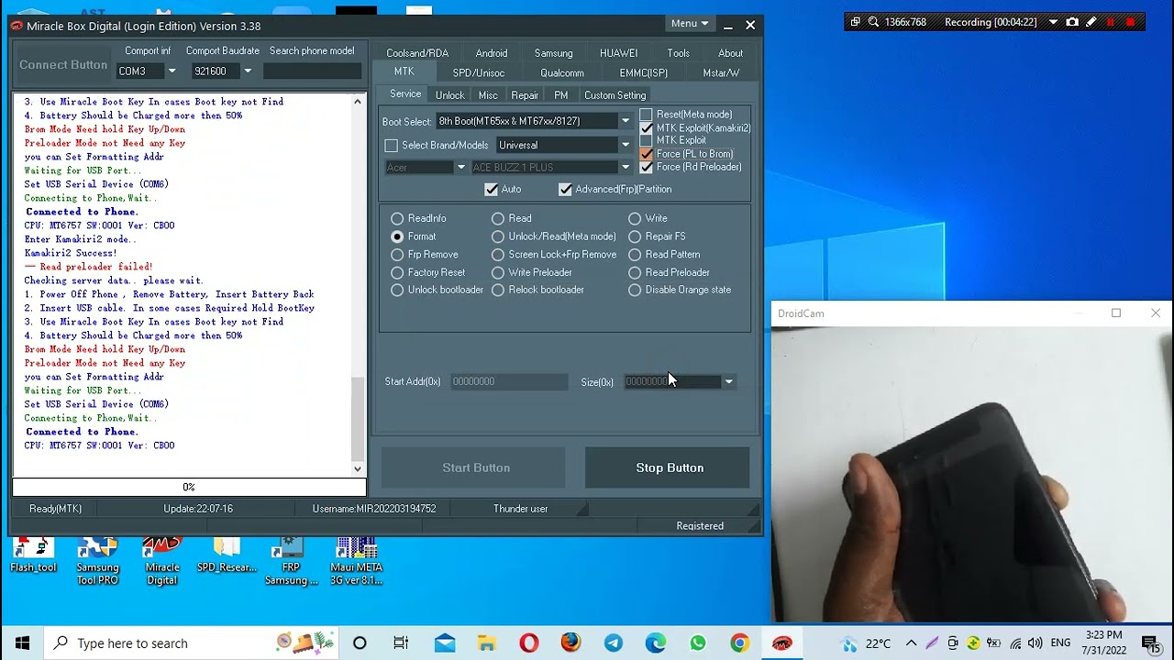Open the Mail app on taskbar
The width and height of the screenshot is (1174, 660).
(445, 643)
